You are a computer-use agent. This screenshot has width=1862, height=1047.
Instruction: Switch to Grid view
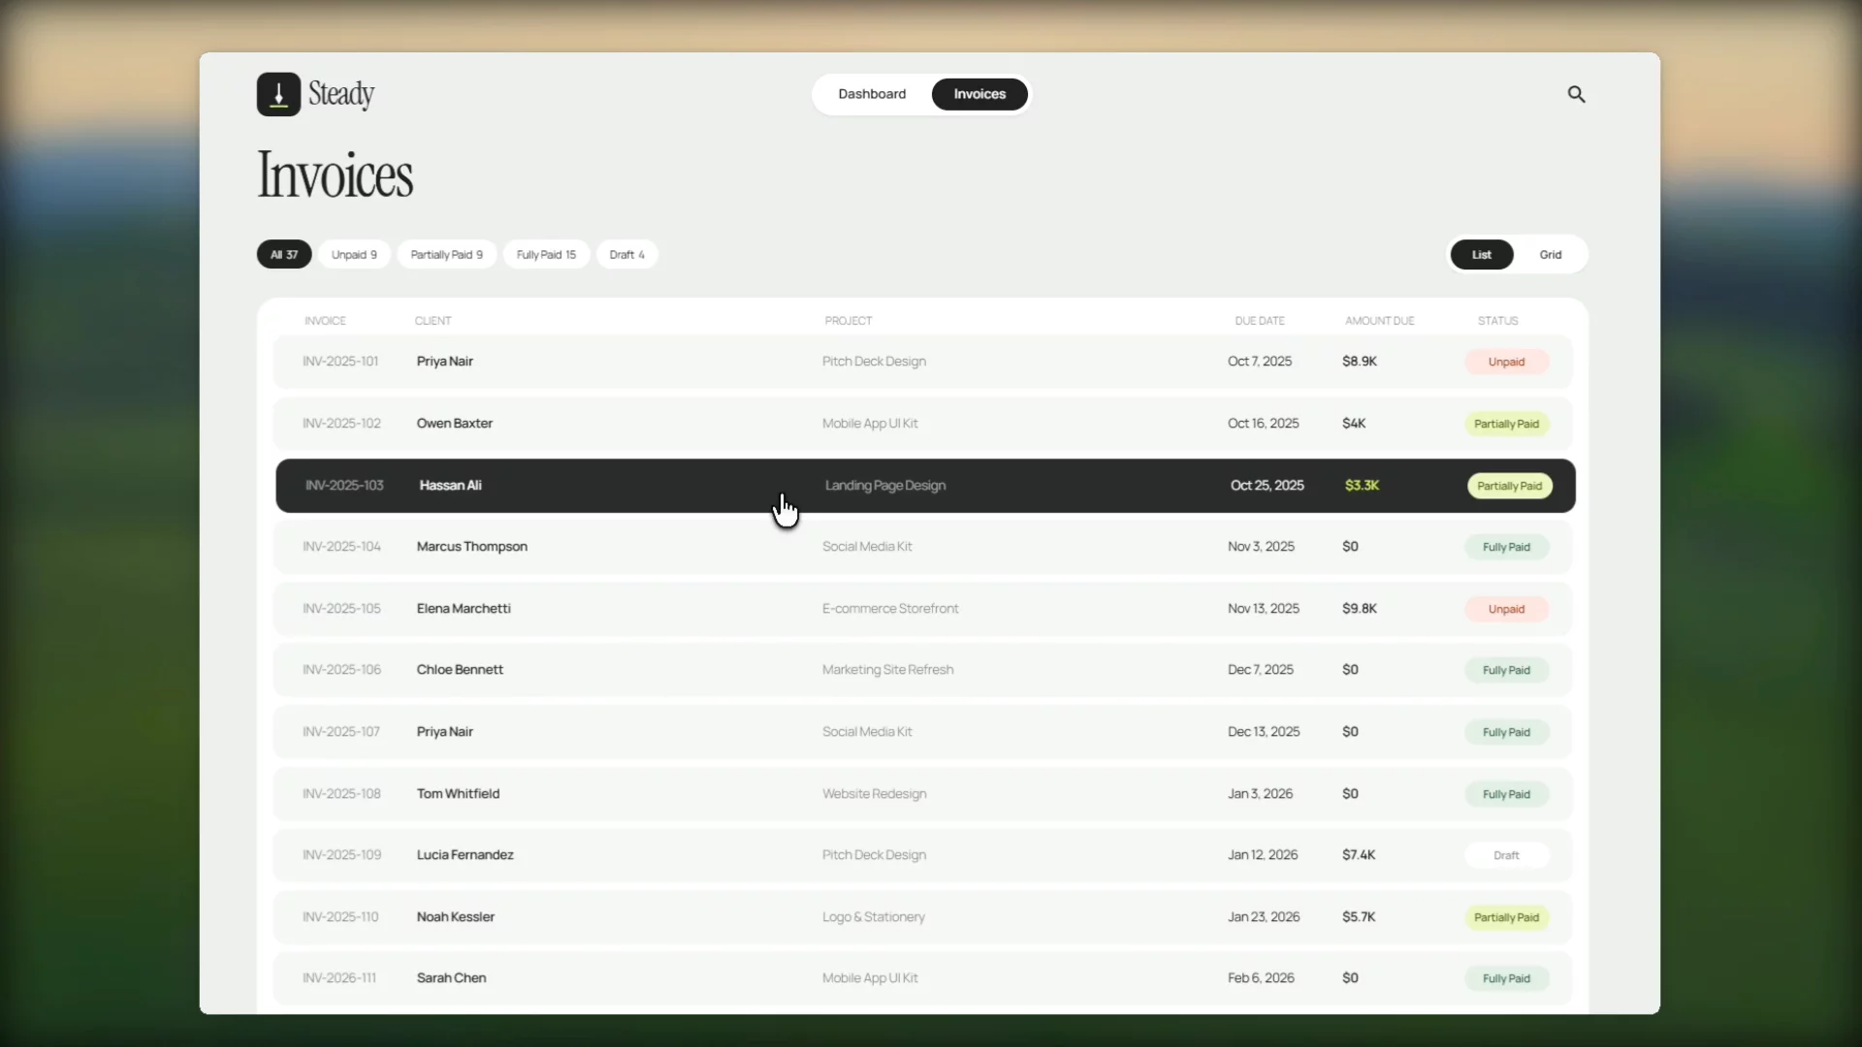click(x=1550, y=255)
